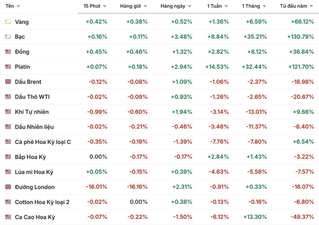Select the Hàng giờ column header

pyautogui.click(x=130, y=6)
